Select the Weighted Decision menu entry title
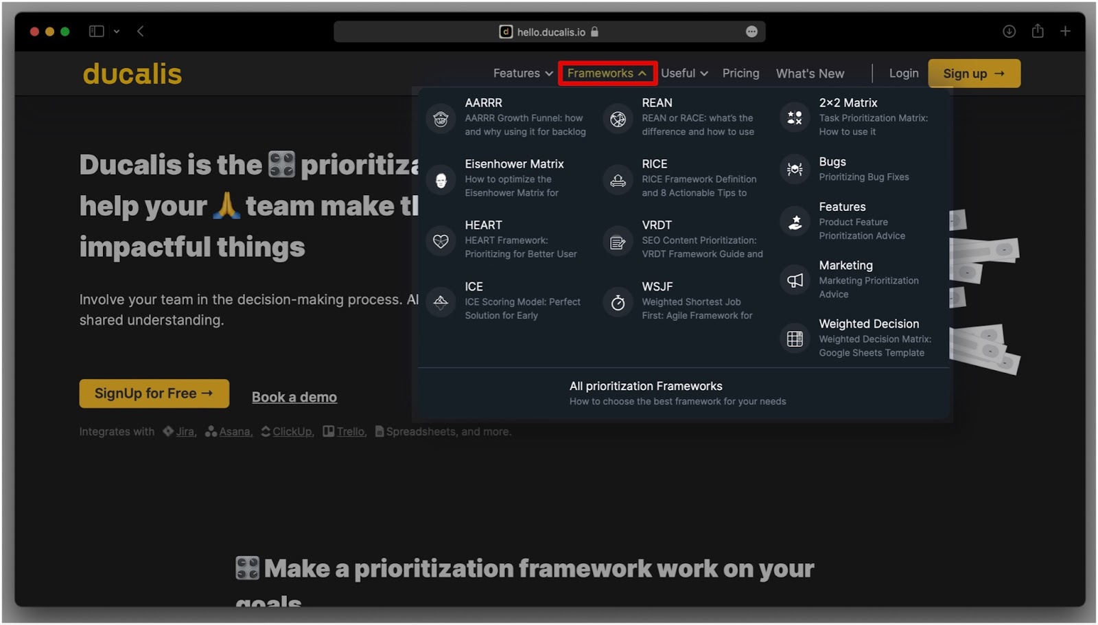1098x625 pixels. pos(869,323)
